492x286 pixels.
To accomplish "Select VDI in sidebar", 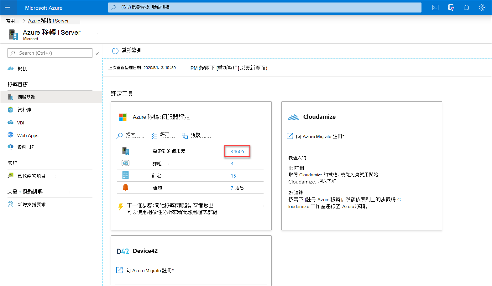I will [20, 123].
